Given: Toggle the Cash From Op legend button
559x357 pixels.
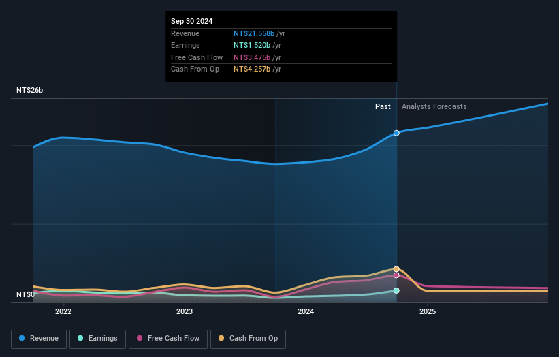Looking at the screenshot, I should (248, 339).
